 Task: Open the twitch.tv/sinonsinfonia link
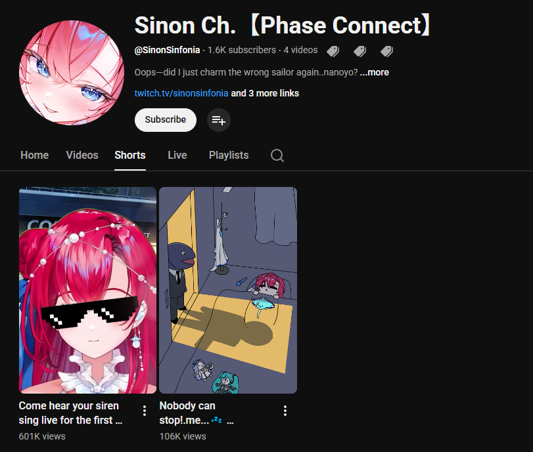(x=181, y=93)
